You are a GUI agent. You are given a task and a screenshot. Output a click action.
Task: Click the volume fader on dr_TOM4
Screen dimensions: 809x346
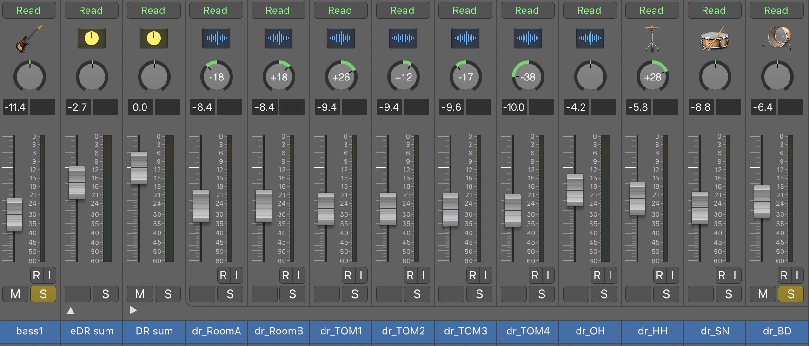(x=513, y=211)
